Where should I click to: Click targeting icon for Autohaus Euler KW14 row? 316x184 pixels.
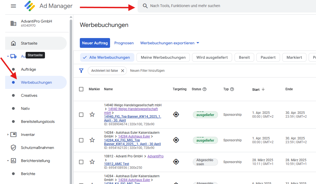(176, 140)
